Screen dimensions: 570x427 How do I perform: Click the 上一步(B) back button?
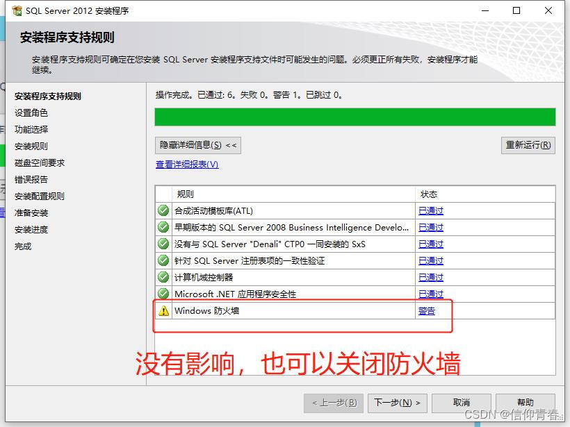(334, 403)
